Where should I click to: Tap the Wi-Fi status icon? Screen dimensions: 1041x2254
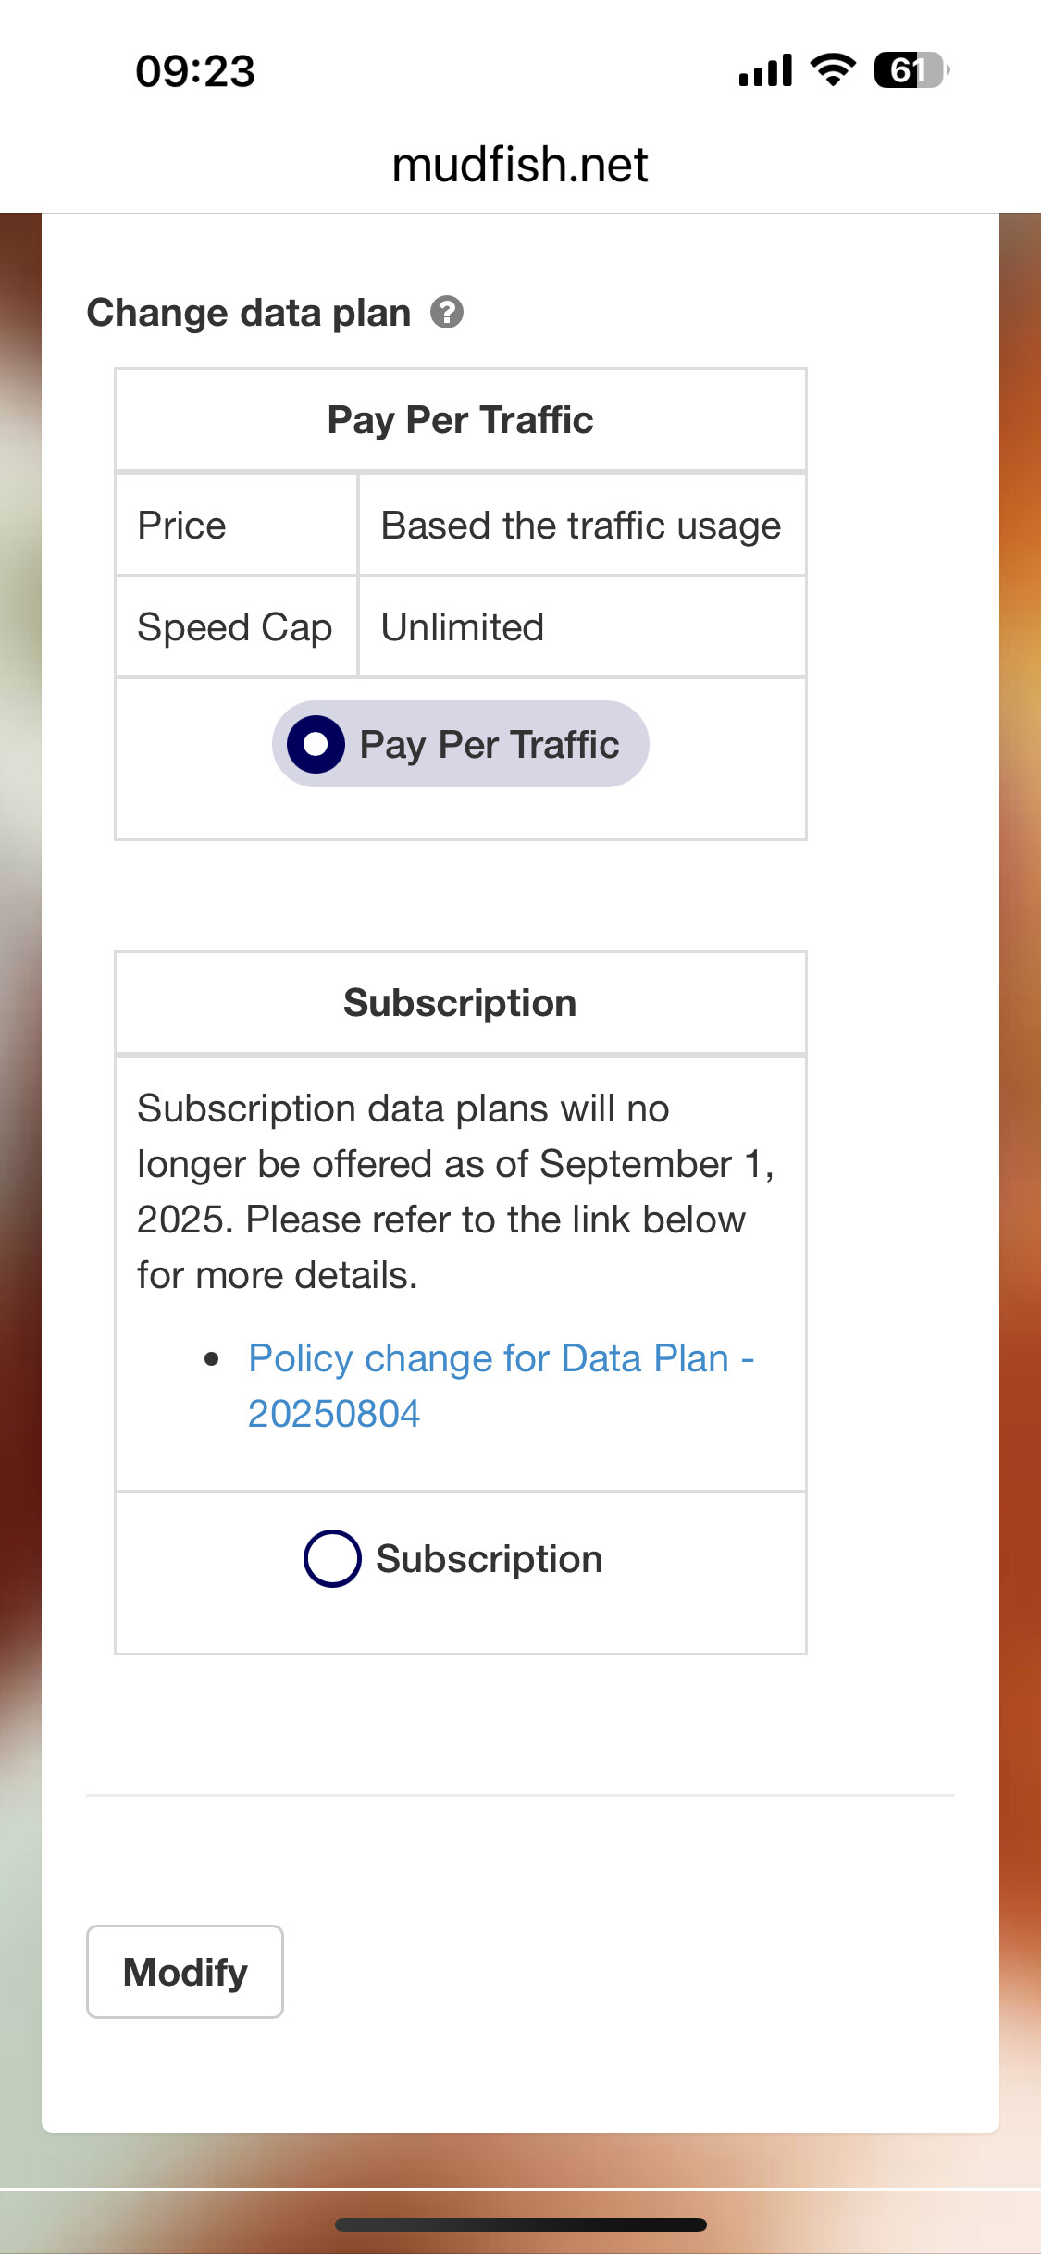click(x=833, y=70)
